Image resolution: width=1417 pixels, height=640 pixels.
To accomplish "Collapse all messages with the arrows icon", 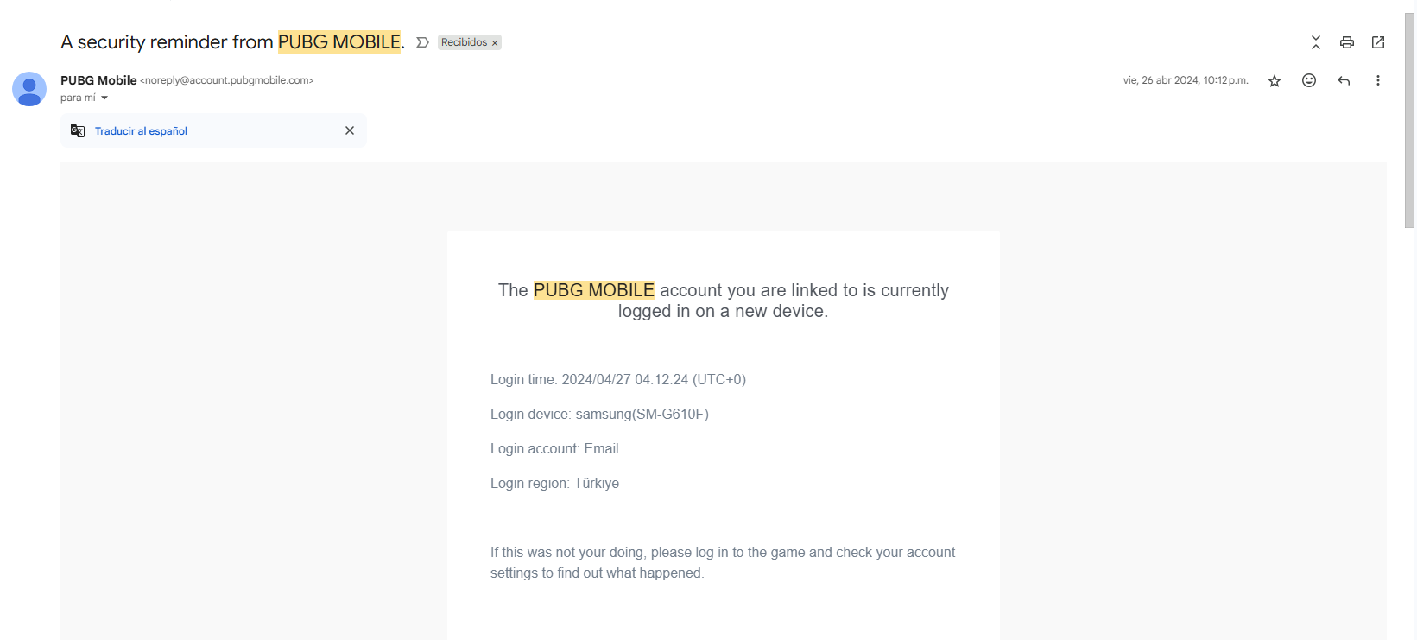I will [x=1316, y=42].
